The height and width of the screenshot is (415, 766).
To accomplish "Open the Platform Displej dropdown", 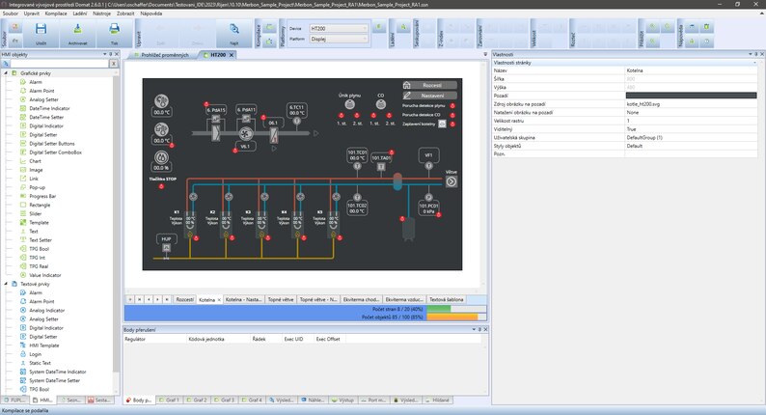I will [339, 40].
